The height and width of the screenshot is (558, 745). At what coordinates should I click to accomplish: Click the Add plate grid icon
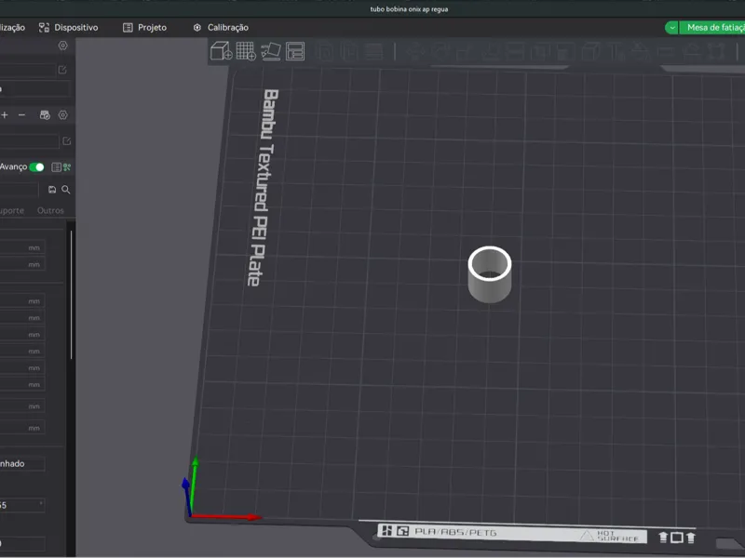(246, 51)
